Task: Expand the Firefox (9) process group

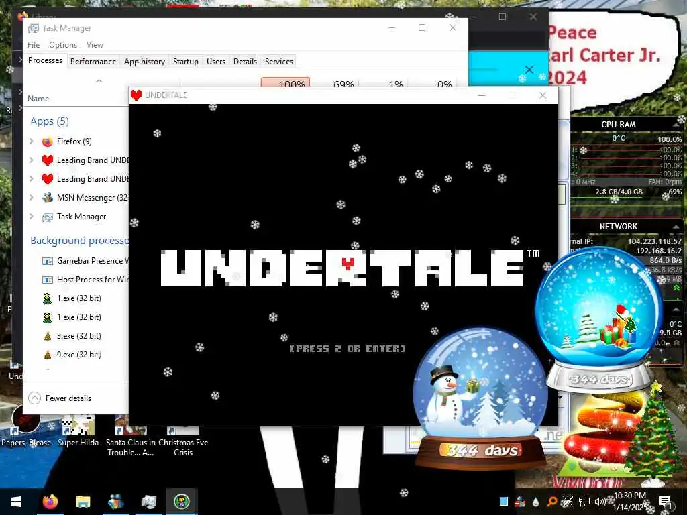Action: click(32, 141)
